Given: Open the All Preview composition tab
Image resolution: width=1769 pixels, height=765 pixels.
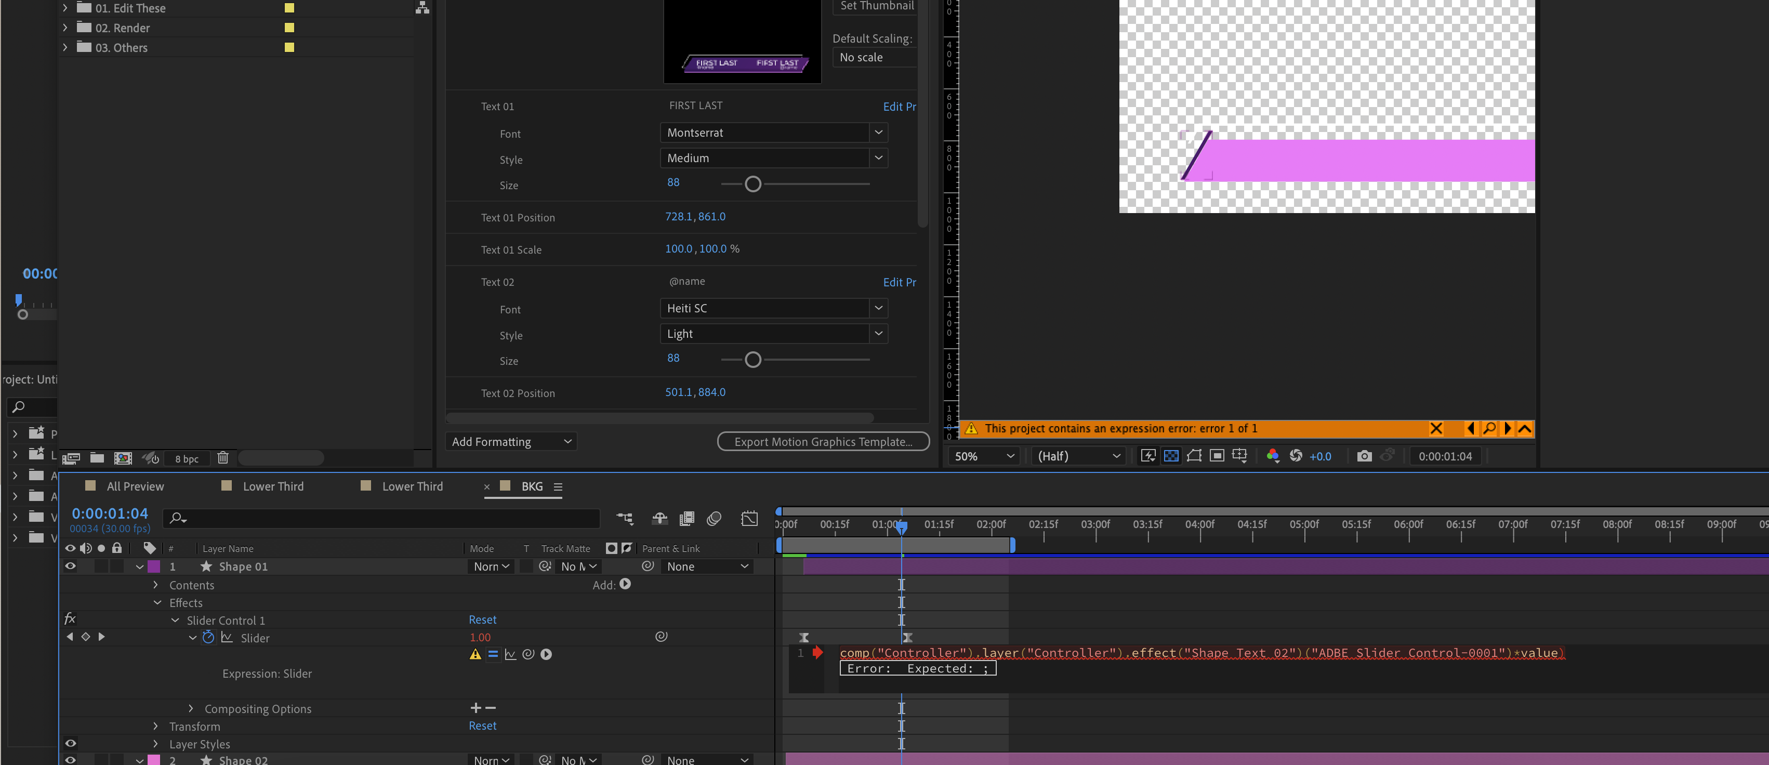Looking at the screenshot, I should (x=135, y=485).
